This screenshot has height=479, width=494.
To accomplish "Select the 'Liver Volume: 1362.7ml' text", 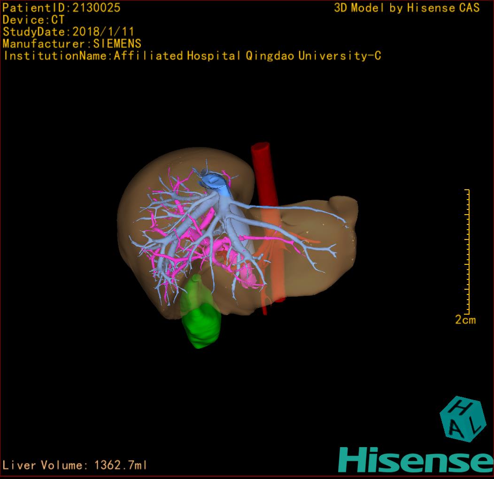I will (74, 465).
